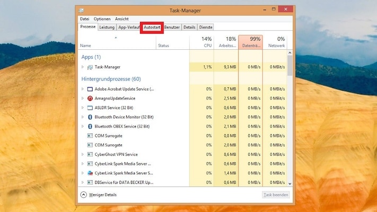Click the Task beenden button
Viewport: 377px width, 212px height.
click(x=276, y=195)
